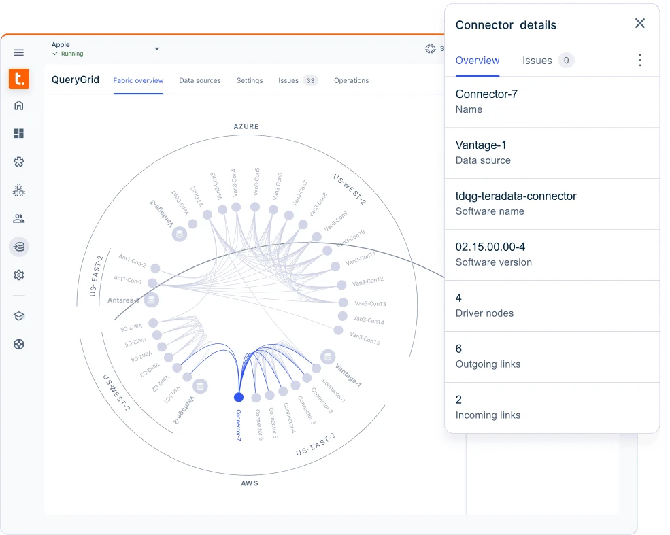Open the Operations tab

pyautogui.click(x=351, y=80)
